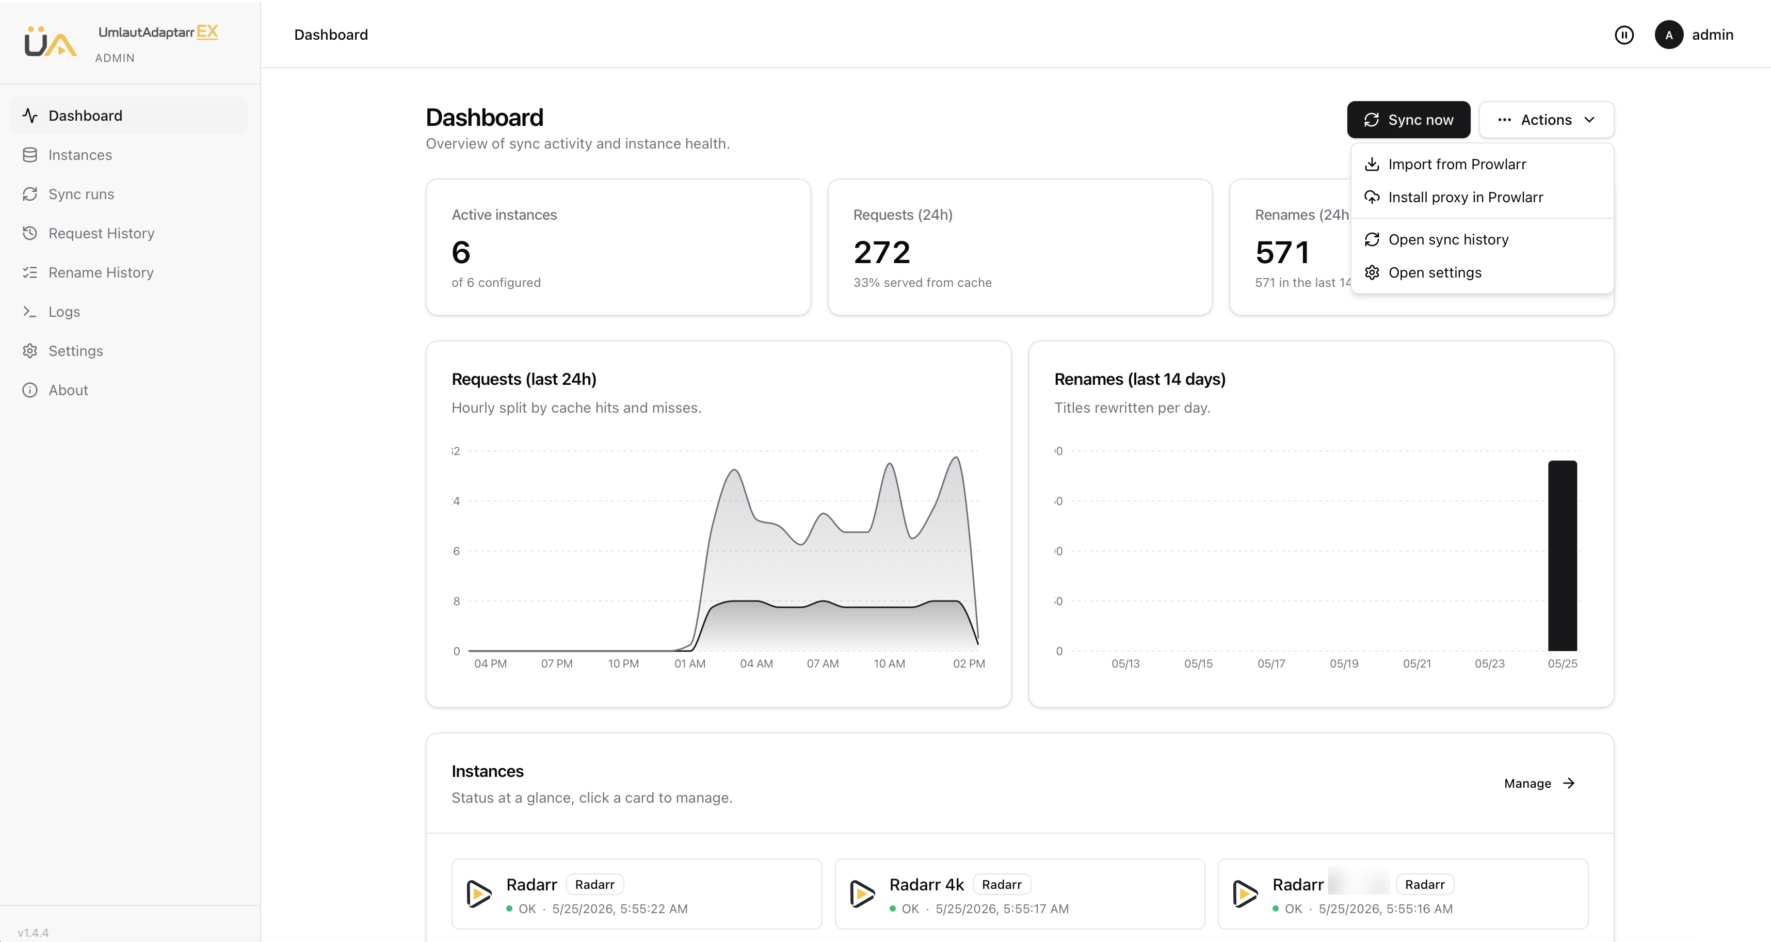This screenshot has height=942, width=1771.
Task: Select Import from Prowlarr menu entry
Action: click(x=1482, y=164)
